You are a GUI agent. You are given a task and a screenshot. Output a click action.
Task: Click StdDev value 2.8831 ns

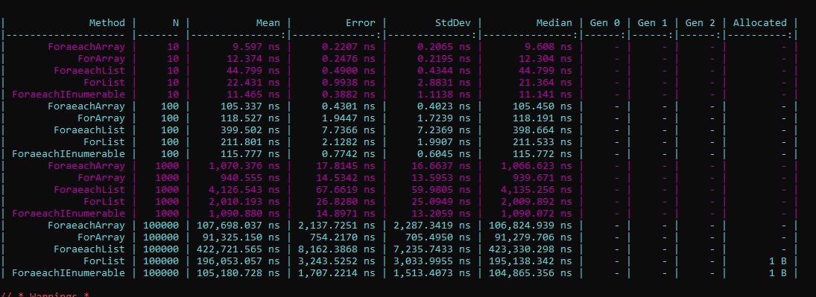click(x=443, y=83)
